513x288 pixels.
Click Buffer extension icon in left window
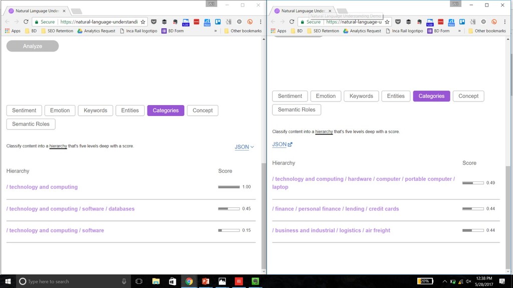pos(164,22)
